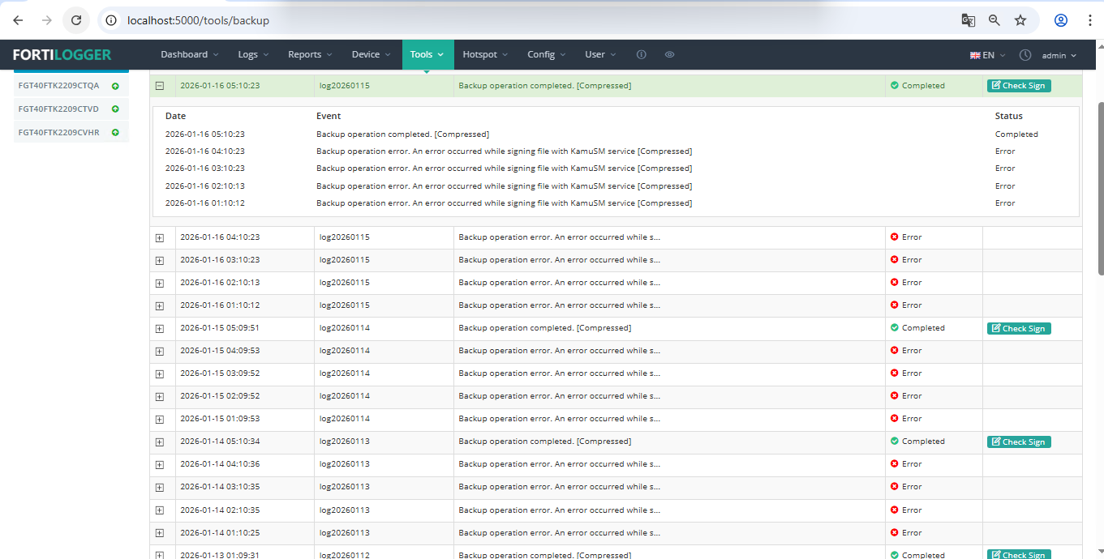
Task: Open the Chrome three-dot menu
Action: point(1090,20)
